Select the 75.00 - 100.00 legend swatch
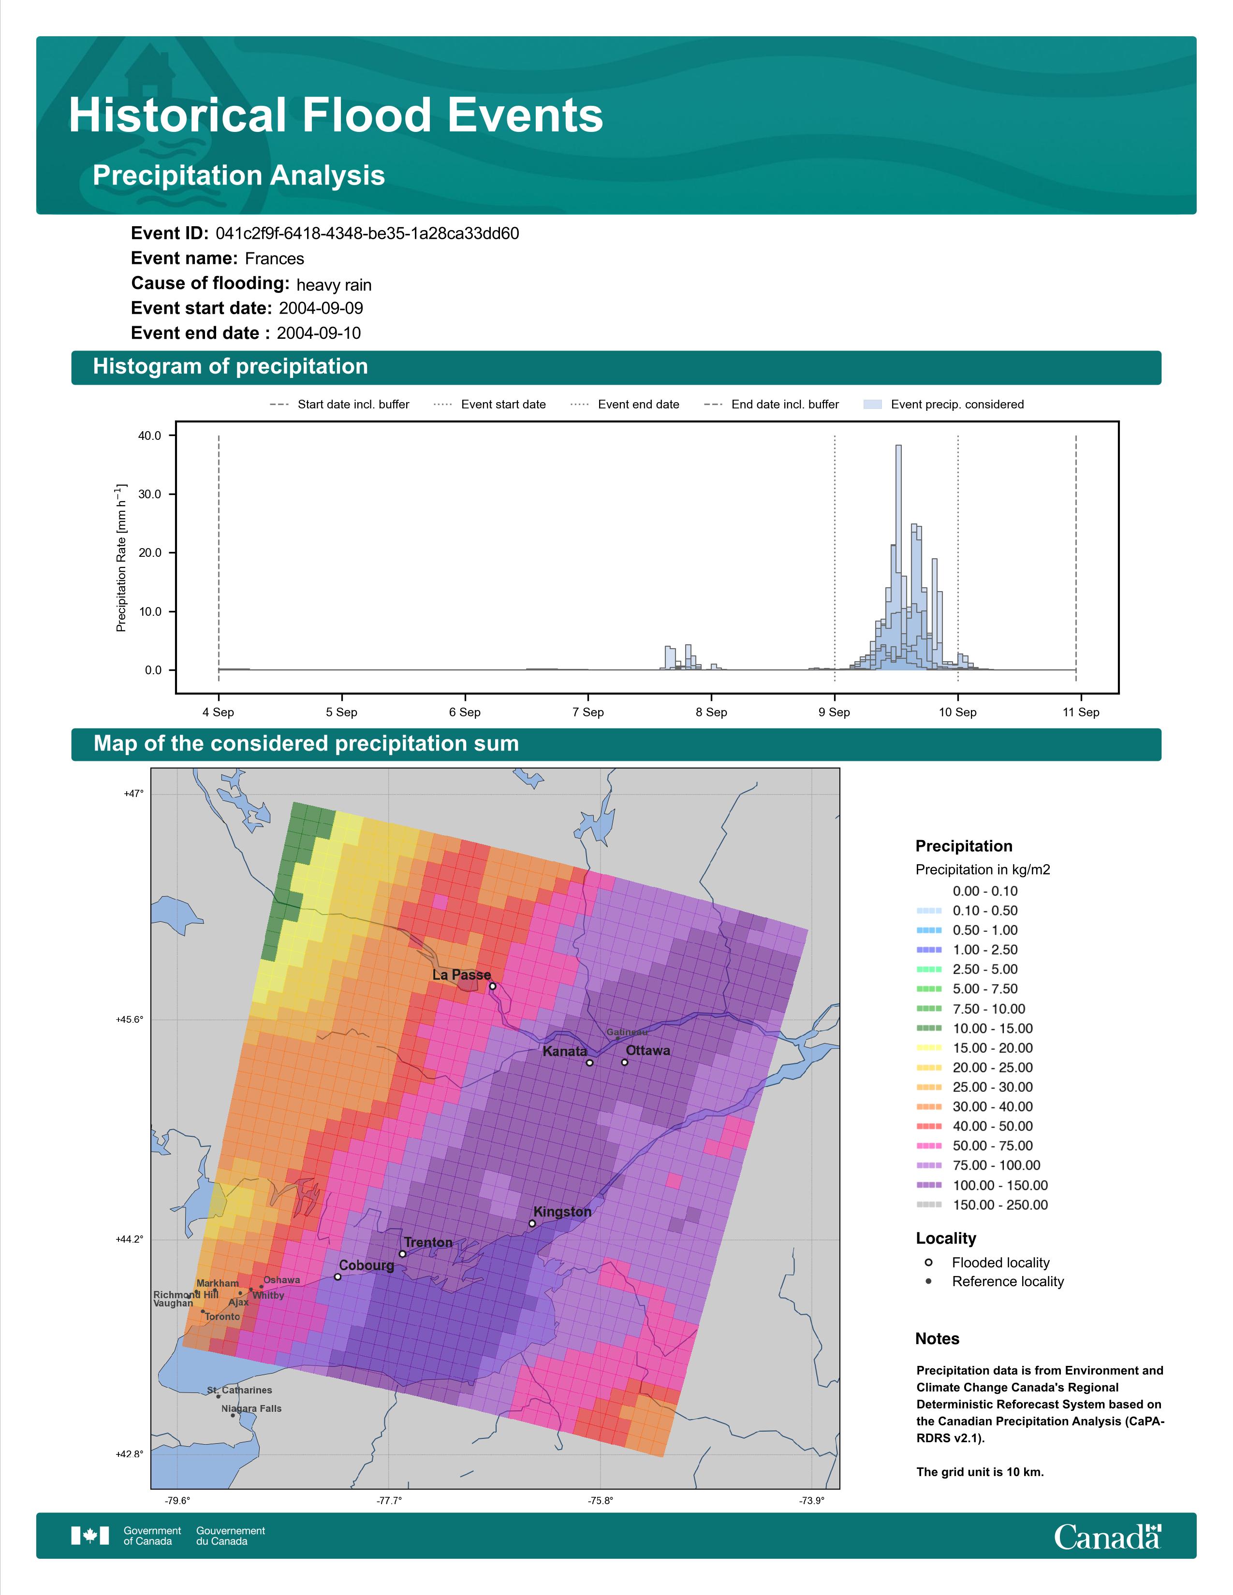 pos(929,1166)
